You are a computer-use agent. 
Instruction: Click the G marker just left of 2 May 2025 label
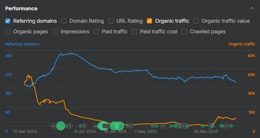pos(131,126)
